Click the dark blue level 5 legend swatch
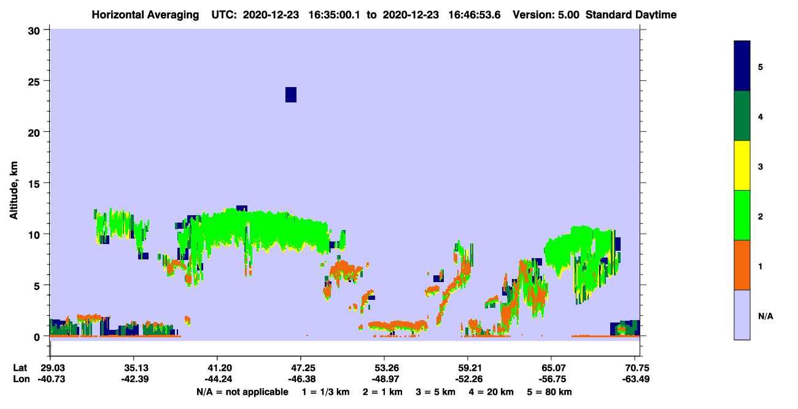798x409 pixels. (742, 66)
